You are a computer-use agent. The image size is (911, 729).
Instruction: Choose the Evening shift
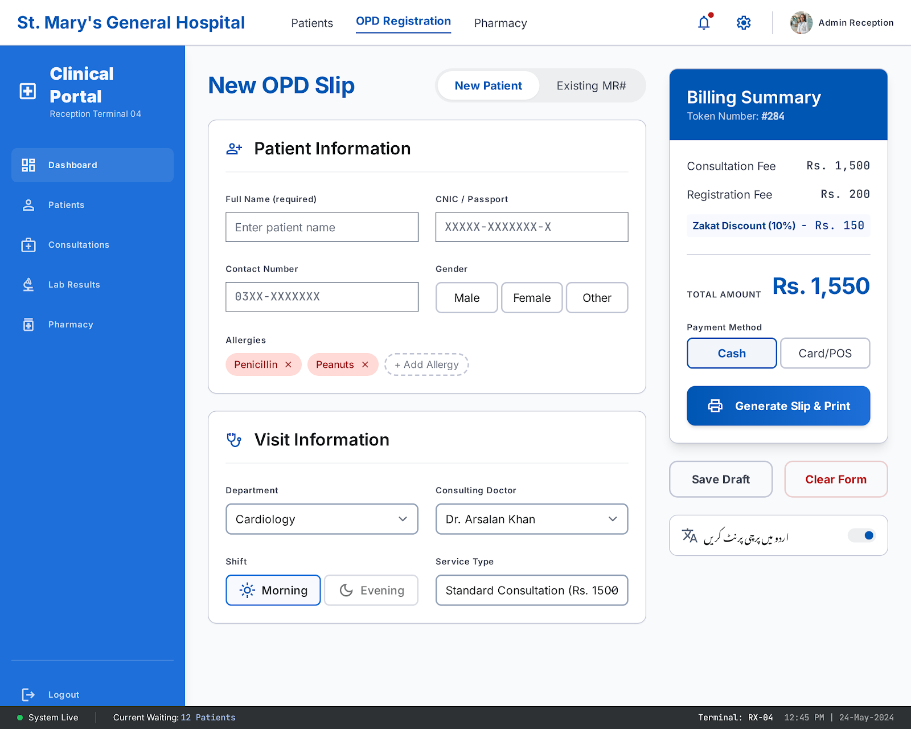(371, 590)
